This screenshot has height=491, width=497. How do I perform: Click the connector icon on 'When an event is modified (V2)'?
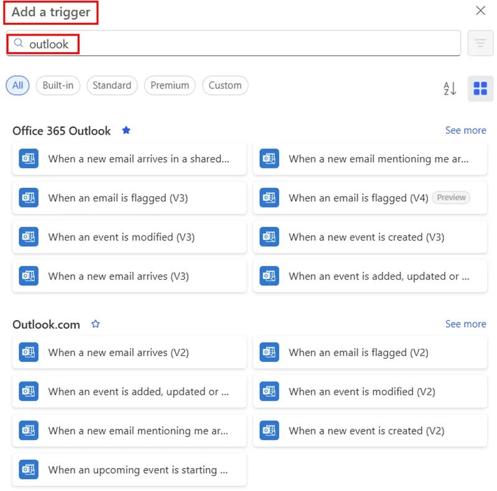point(269,392)
